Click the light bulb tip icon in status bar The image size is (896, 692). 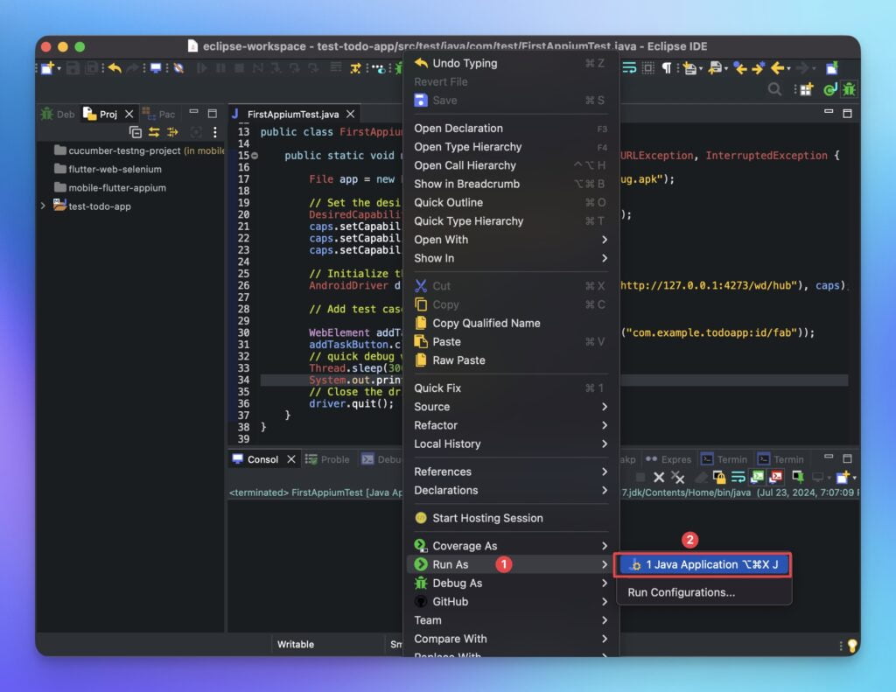852,645
